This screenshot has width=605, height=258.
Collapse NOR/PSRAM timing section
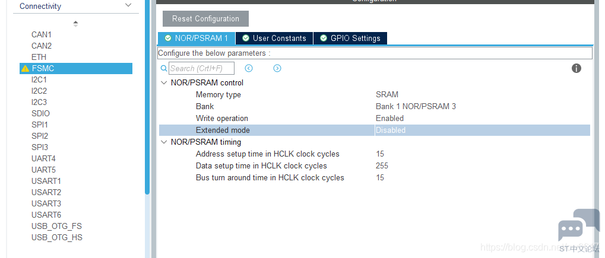[164, 142]
